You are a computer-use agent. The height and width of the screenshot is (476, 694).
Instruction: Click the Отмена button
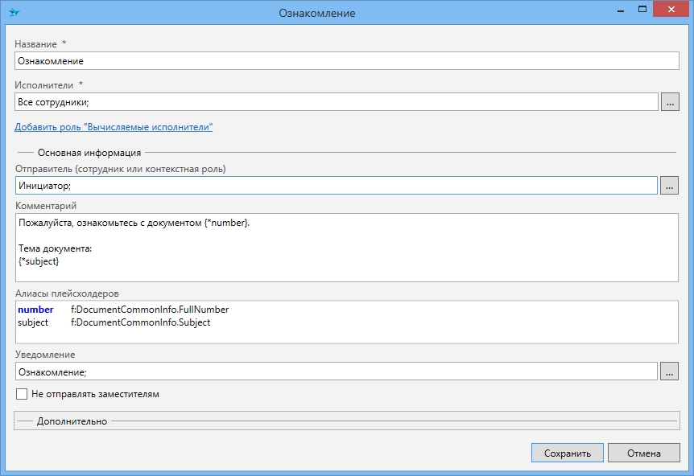[644, 453]
